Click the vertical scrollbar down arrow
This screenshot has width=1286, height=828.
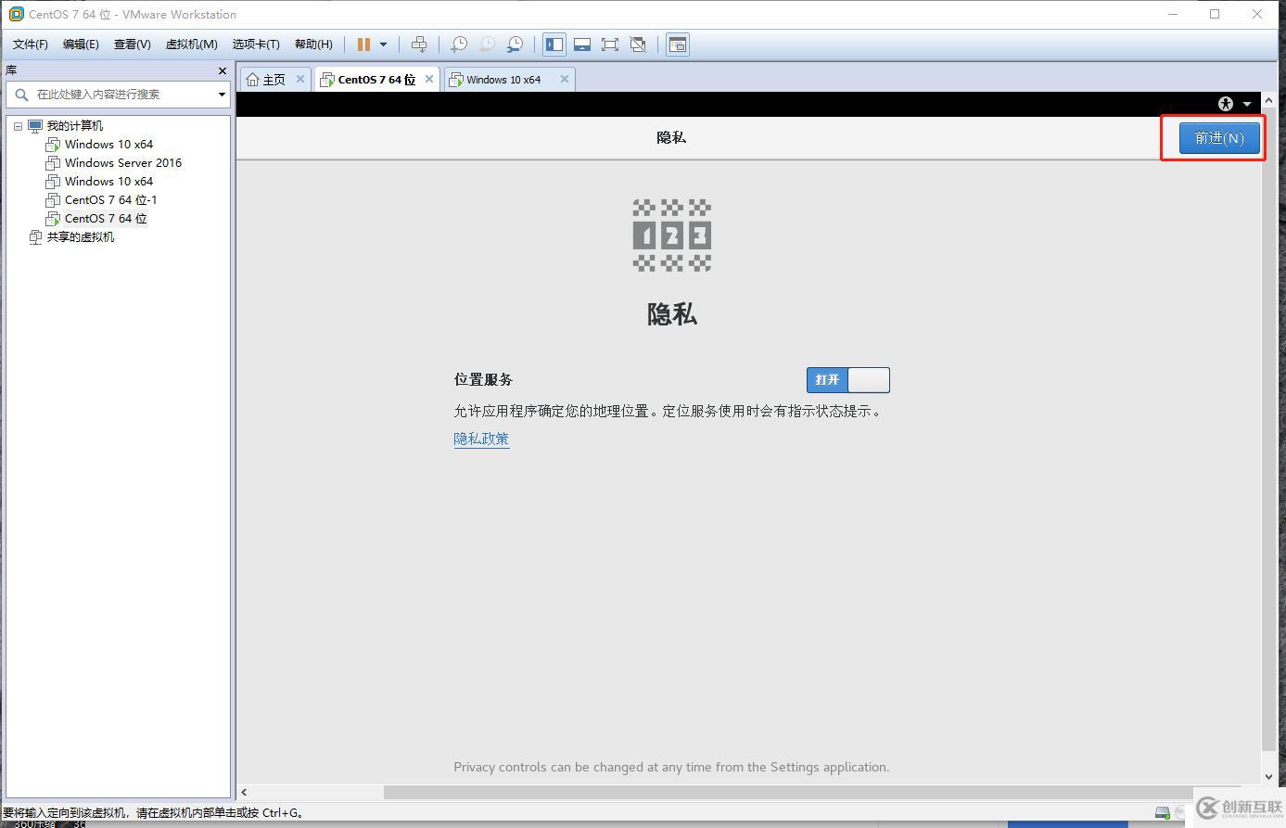click(1269, 777)
